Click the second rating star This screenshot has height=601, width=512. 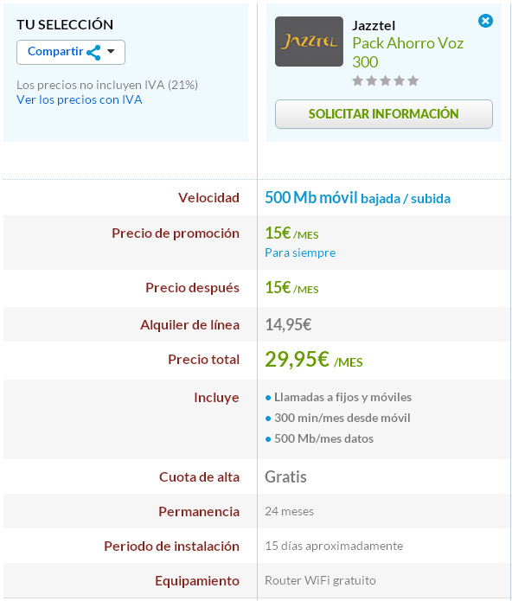[x=371, y=81]
